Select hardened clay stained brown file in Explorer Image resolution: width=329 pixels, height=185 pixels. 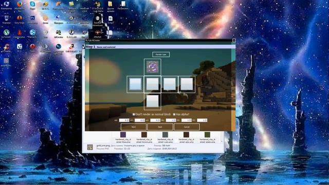144,137
